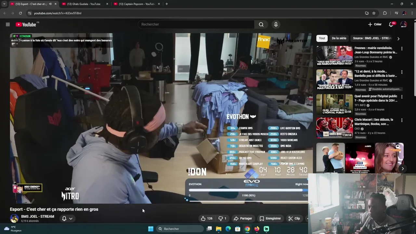Open the YouTube hamburger guide menu
This screenshot has width=416, height=234.
8,24
